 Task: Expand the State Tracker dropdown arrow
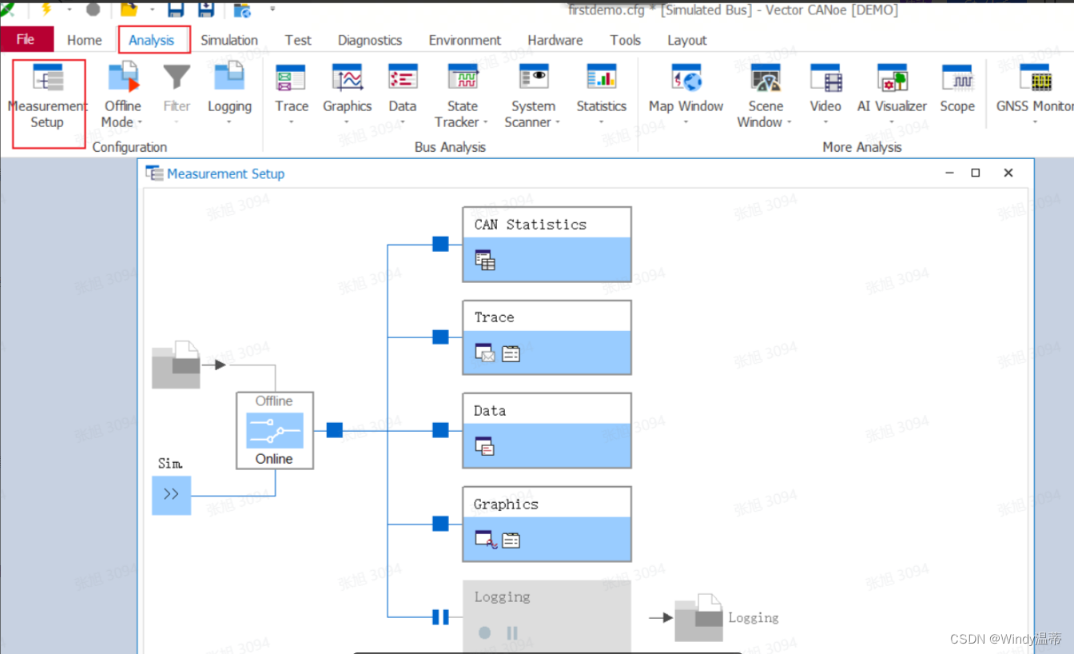485,122
